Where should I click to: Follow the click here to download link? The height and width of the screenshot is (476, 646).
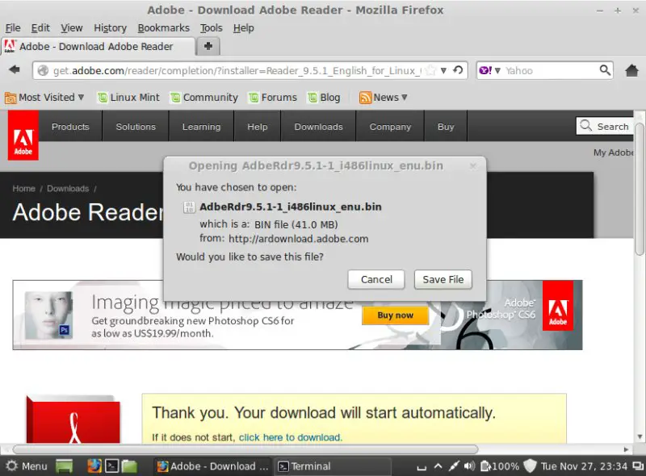[290, 437]
